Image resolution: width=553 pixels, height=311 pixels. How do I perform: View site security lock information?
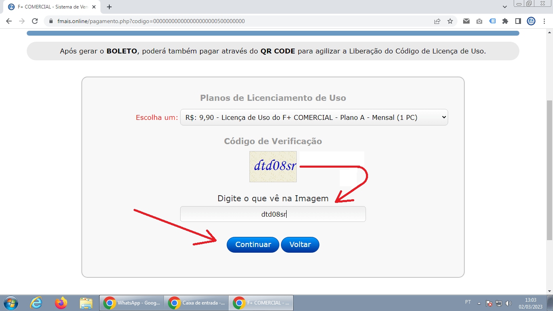(51, 21)
